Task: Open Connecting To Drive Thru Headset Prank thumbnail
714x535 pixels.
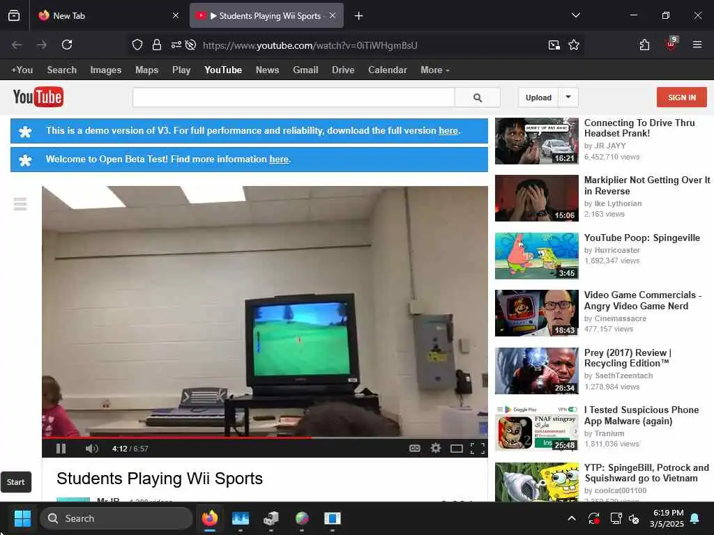Action: (x=536, y=141)
